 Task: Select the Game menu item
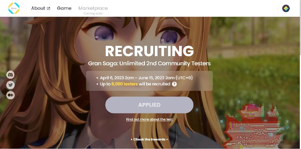(x=64, y=8)
